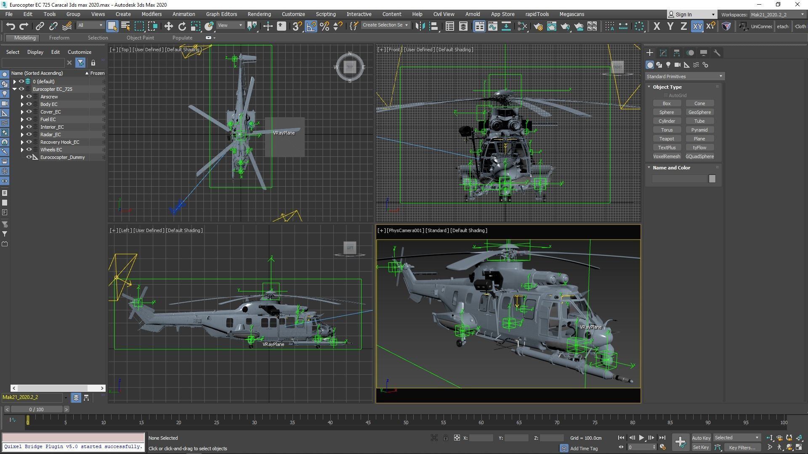Select the Move tool in the toolbar

(x=168, y=26)
